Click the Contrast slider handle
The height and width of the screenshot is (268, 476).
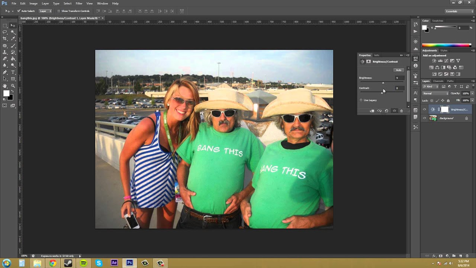click(x=382, y=93)
